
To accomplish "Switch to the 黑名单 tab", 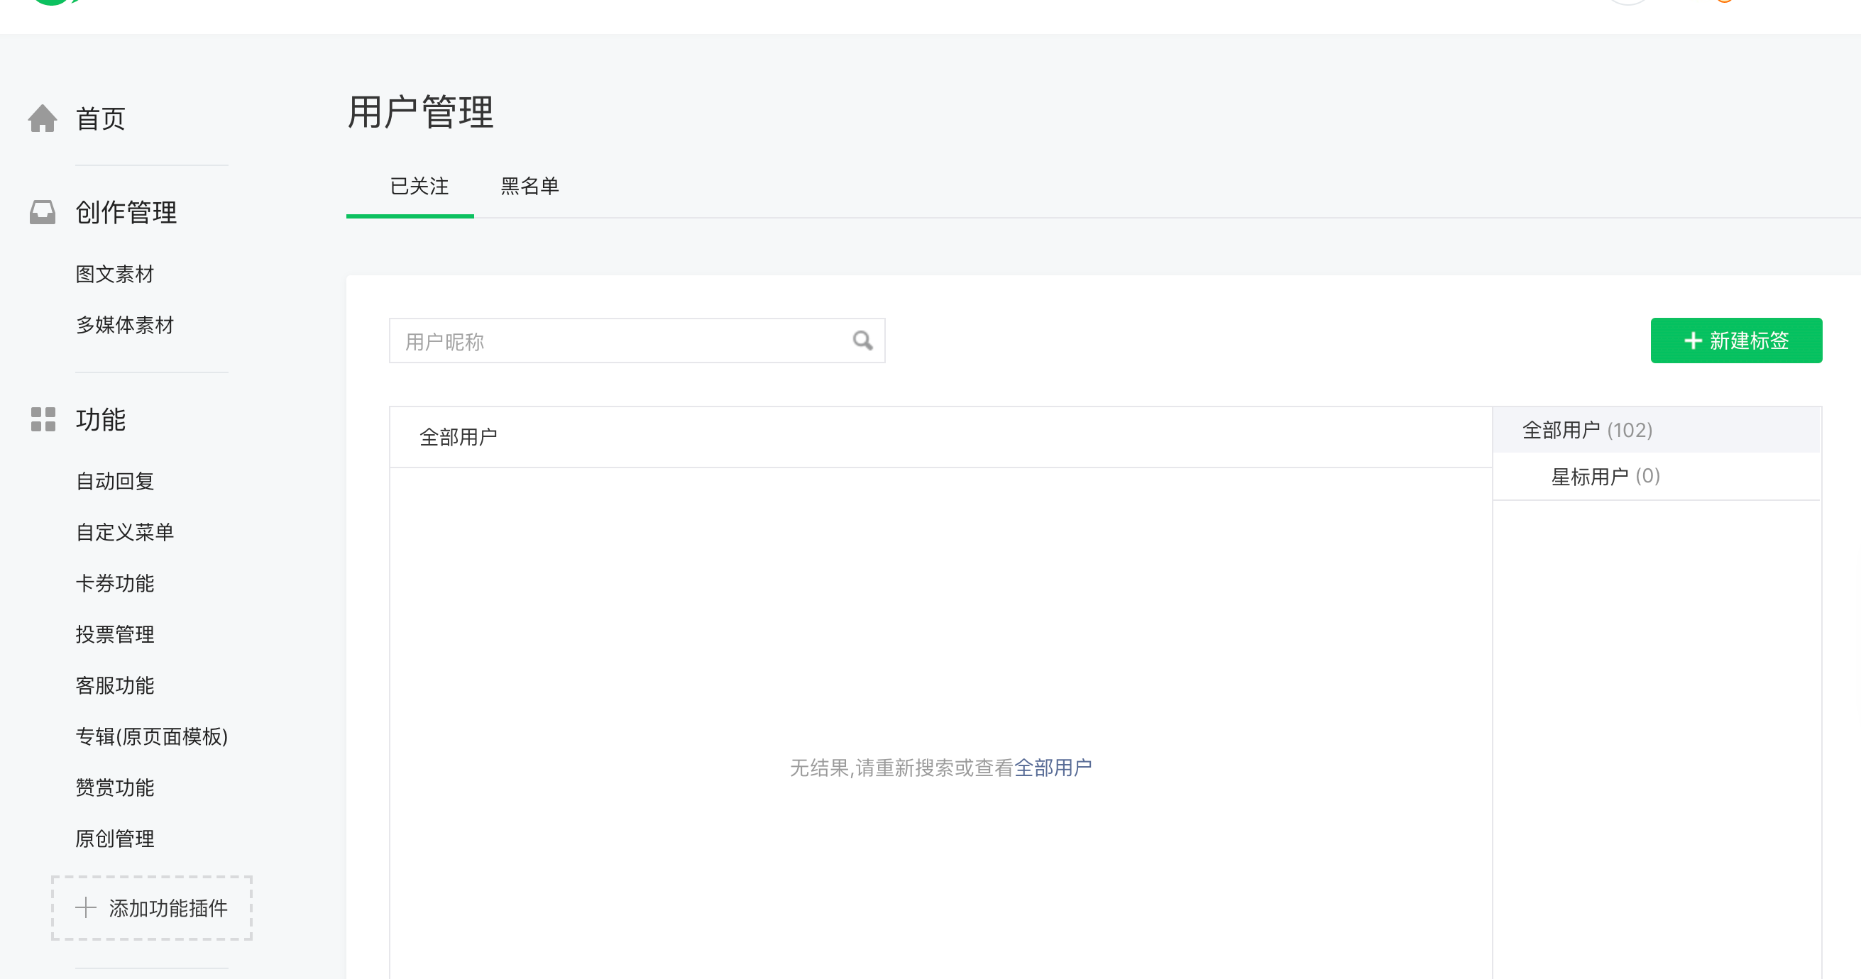I will tap(529, 187).
